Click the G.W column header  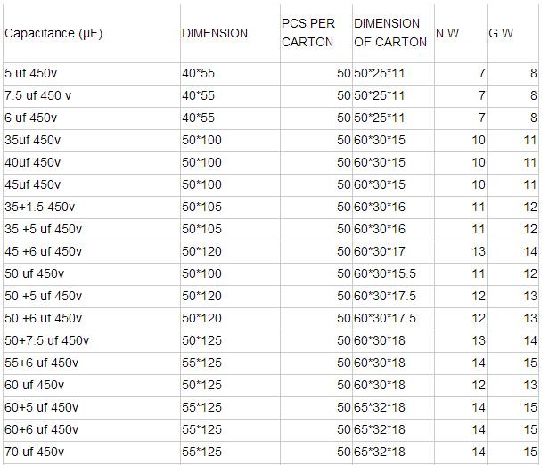[512, 34]
